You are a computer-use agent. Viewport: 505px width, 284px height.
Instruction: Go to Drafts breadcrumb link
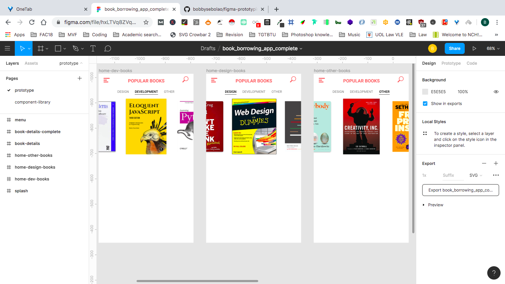208,48
